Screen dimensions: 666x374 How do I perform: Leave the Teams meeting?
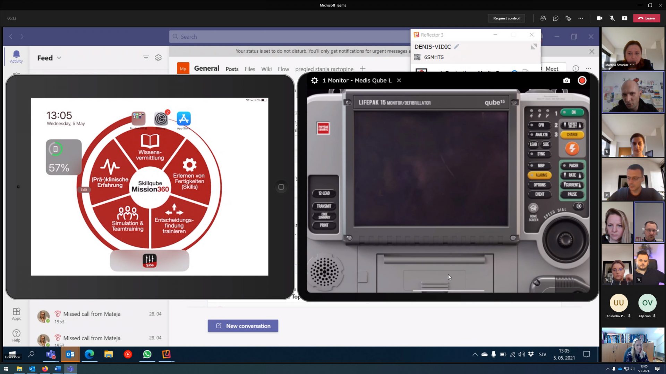(647, 18)
